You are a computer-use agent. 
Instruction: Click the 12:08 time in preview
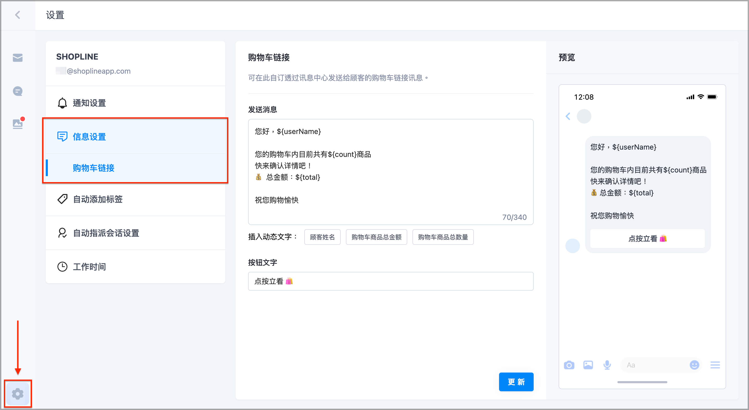pyautogui.click(x=584, y=97)
